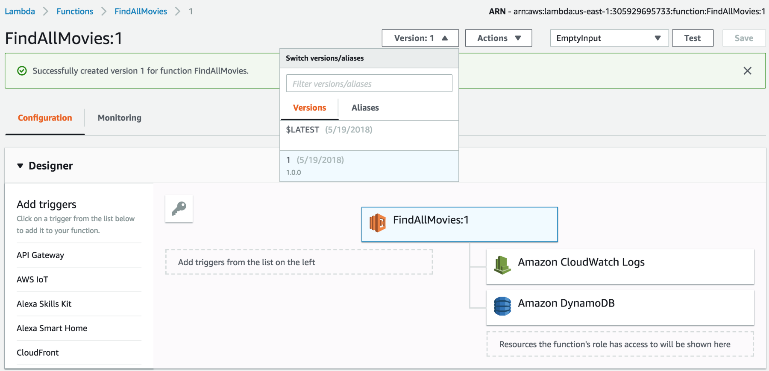The image size is (769, 371).
Task: Click the Save button
Action: 744,38
